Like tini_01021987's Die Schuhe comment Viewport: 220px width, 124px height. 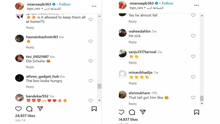(x=91, y=61)
